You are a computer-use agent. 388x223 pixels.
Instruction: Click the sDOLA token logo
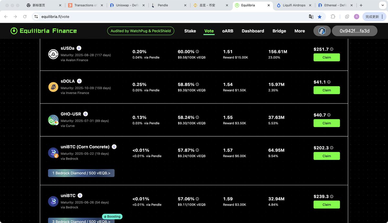pyautogui.click(x=53, y=87)
